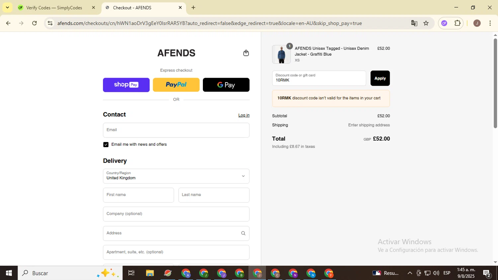Open the Chrome taskbar icon with profile C
The image size is (498, 280).
tap(276, 273)
